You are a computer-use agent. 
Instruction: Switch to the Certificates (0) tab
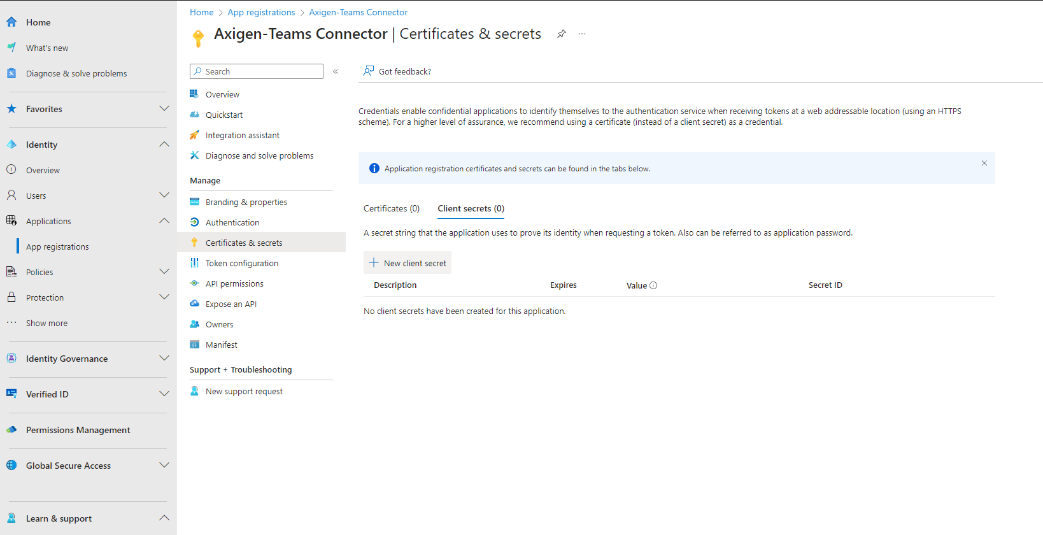(392, 208)
